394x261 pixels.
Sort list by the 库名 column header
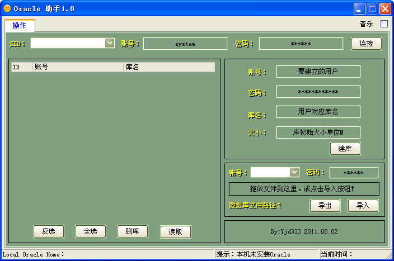[x=168, y=67]
